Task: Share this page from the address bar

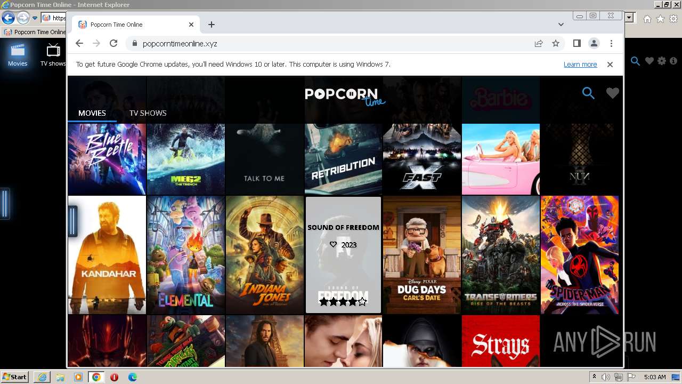Action: (x=539, y=44)
